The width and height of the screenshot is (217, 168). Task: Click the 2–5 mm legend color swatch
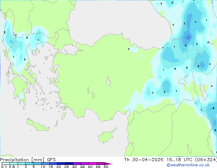point(29,164)
